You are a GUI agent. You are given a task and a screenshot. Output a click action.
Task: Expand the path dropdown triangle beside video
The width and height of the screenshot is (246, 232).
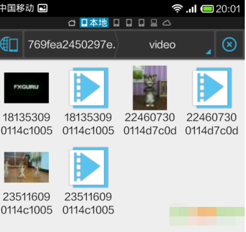click(x=208, y=52)
